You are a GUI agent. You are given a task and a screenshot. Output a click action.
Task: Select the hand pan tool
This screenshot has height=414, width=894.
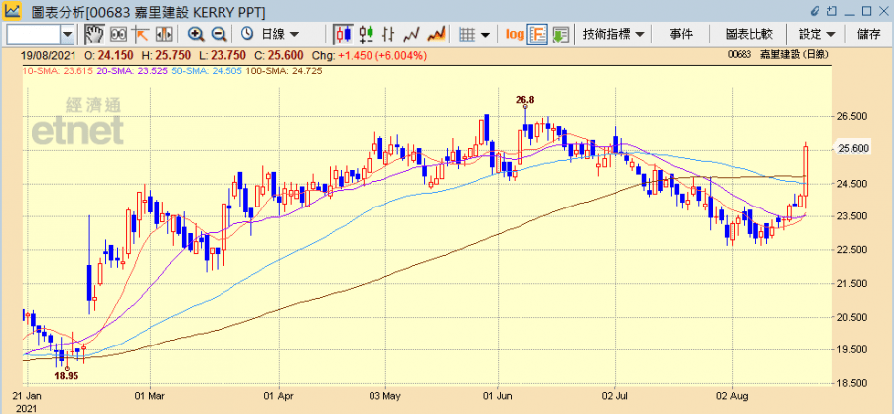click(x=91, y=34)
